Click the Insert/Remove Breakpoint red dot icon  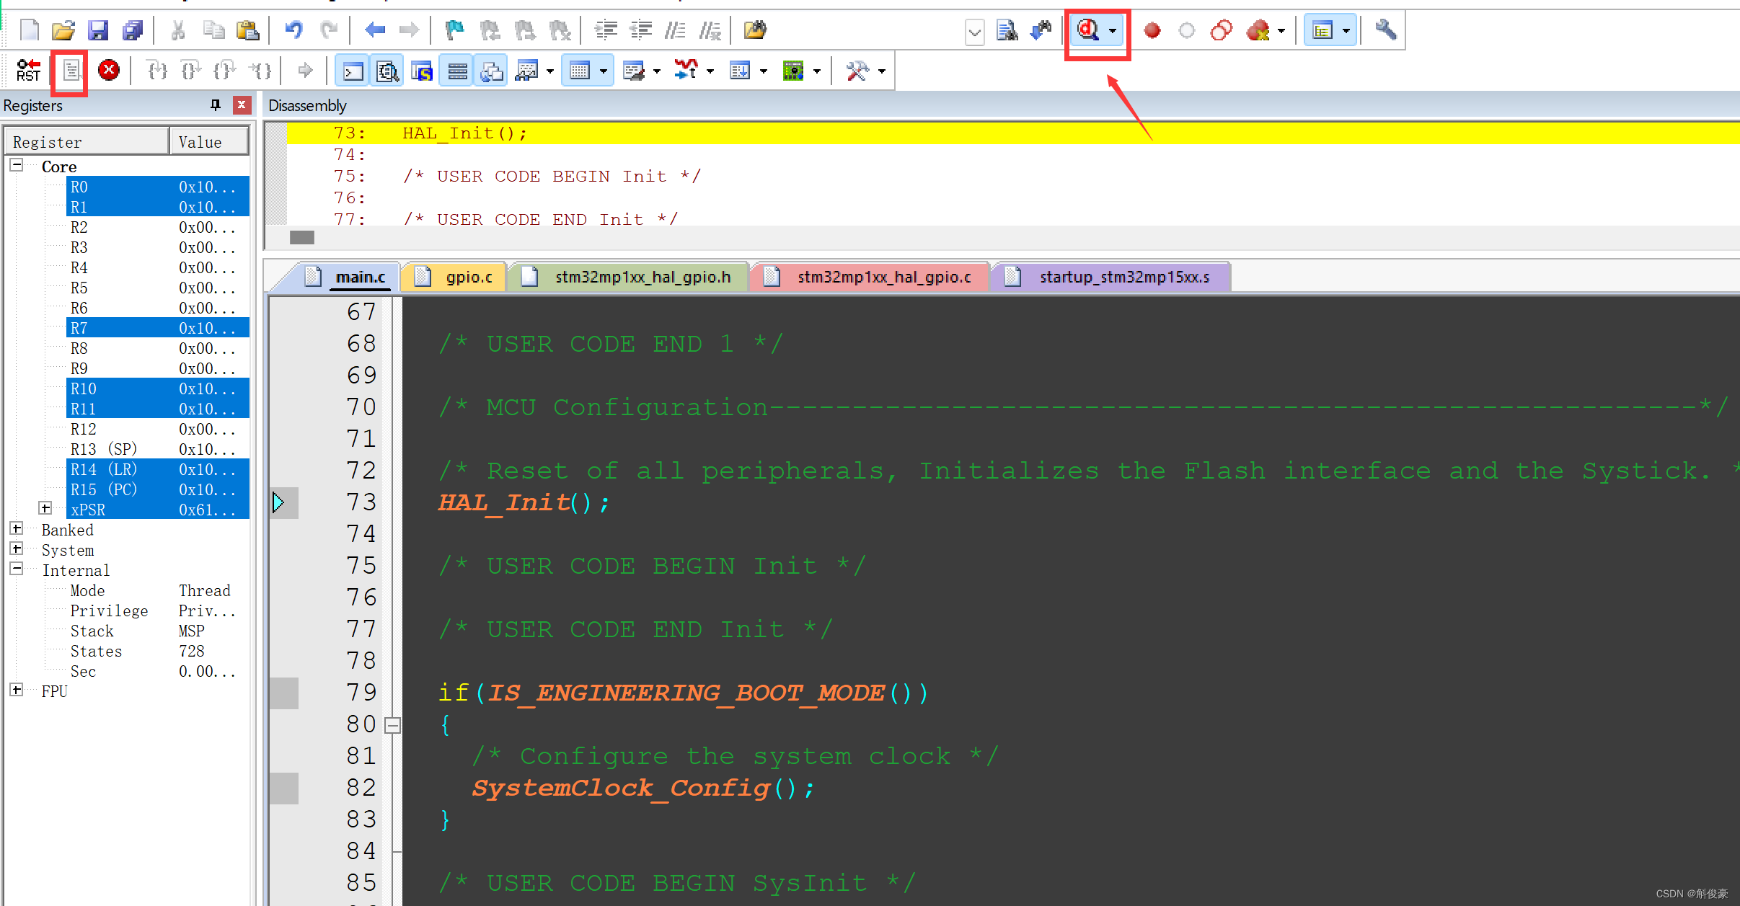[x=1152, y=31]
